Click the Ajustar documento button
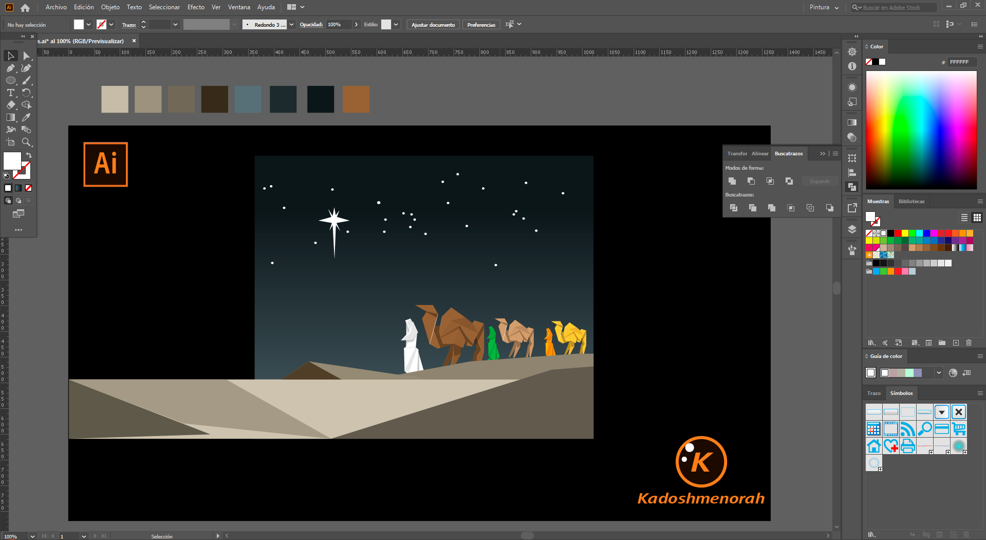986x540 pixels. (x=433, y=25)
